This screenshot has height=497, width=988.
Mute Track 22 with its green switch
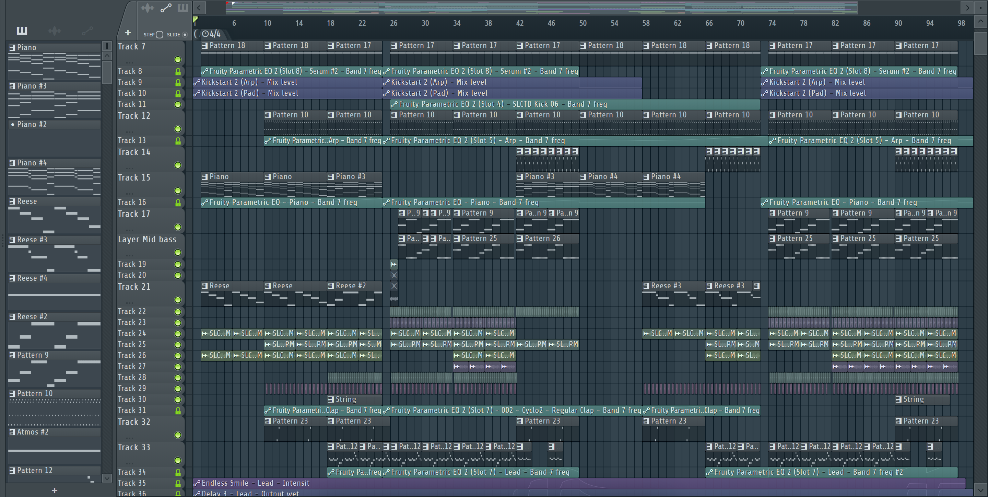[178, 312]
